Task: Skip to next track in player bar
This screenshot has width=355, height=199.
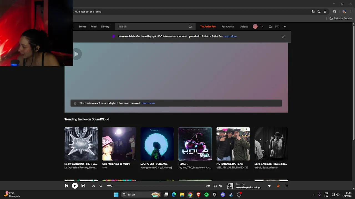Action: (x=83, y=186)
